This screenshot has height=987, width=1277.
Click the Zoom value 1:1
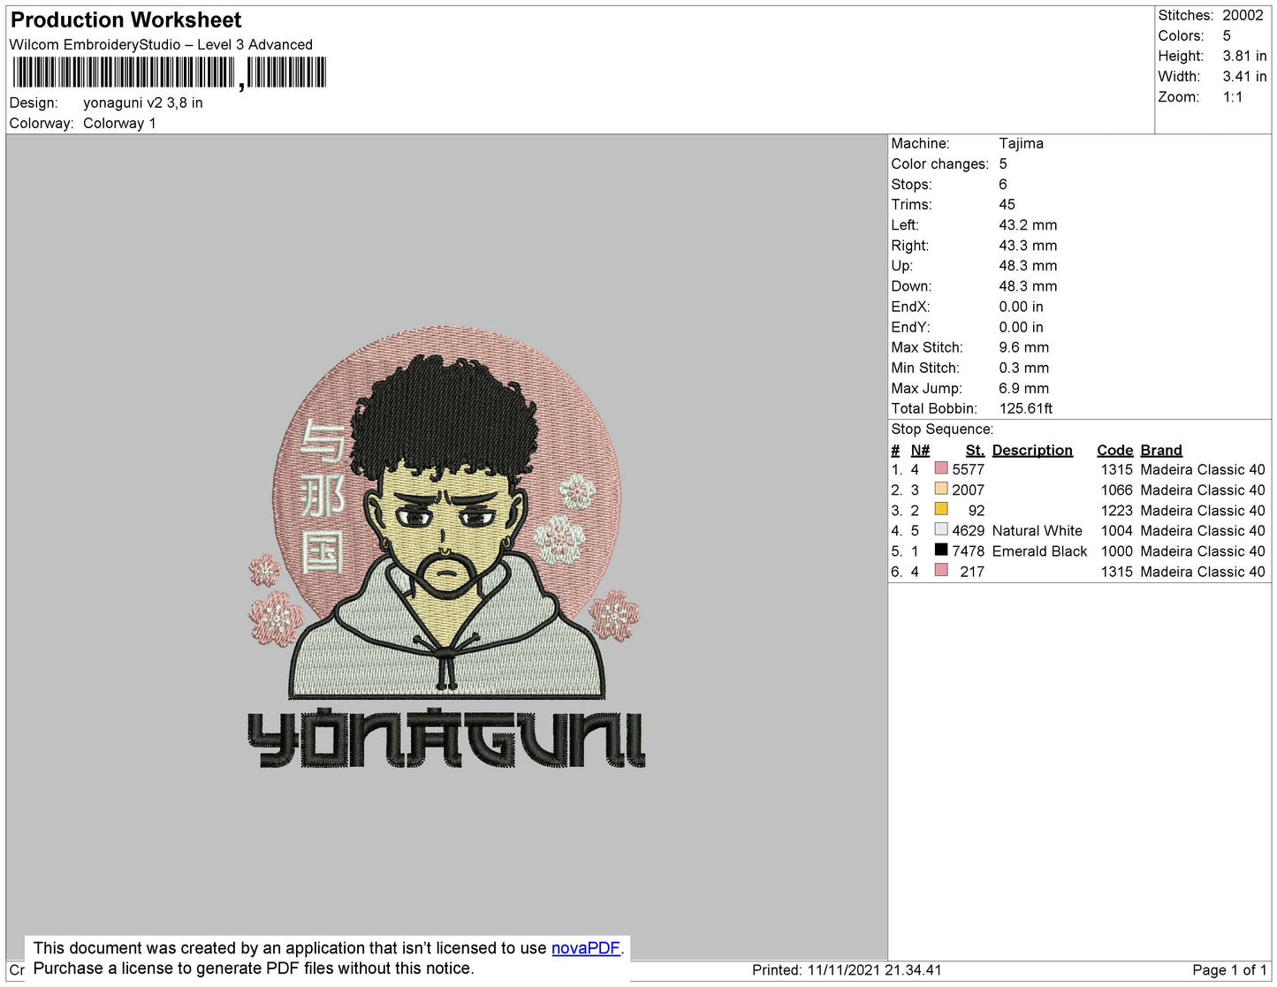coord(1233,97)
